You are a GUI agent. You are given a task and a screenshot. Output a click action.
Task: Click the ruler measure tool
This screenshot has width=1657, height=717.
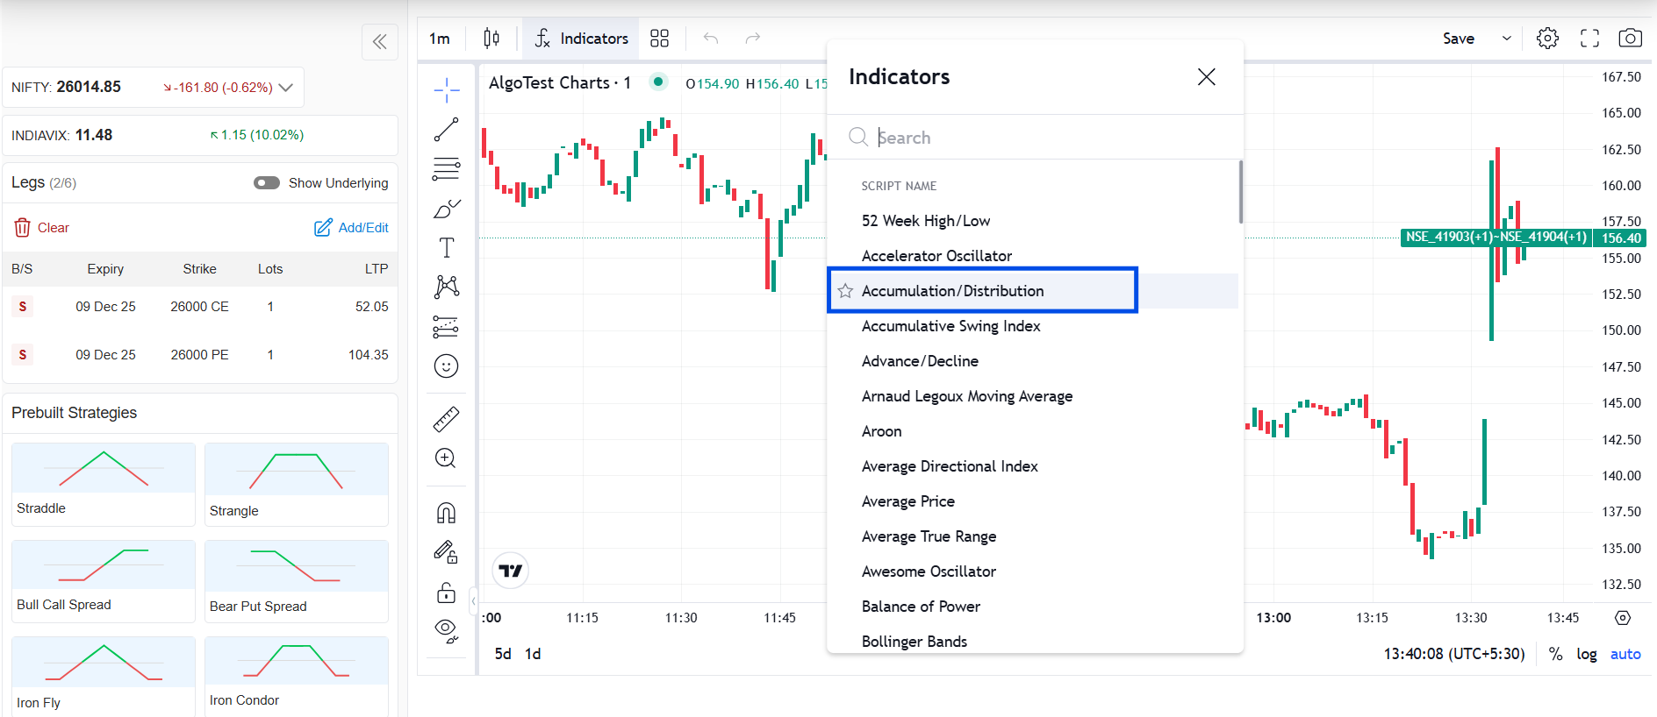[x=446, y=419]
